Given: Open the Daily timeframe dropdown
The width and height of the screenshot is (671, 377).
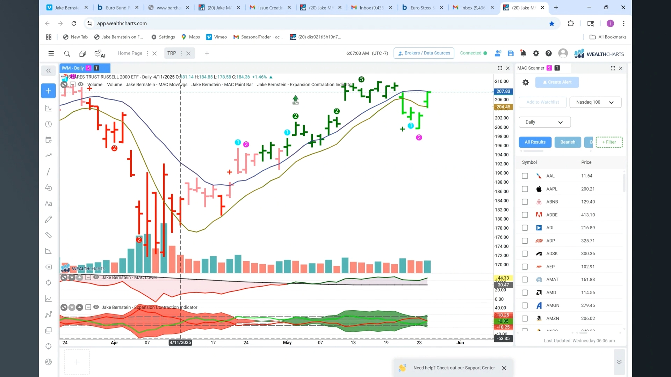Looking at the screenshot, I should 544,122.
